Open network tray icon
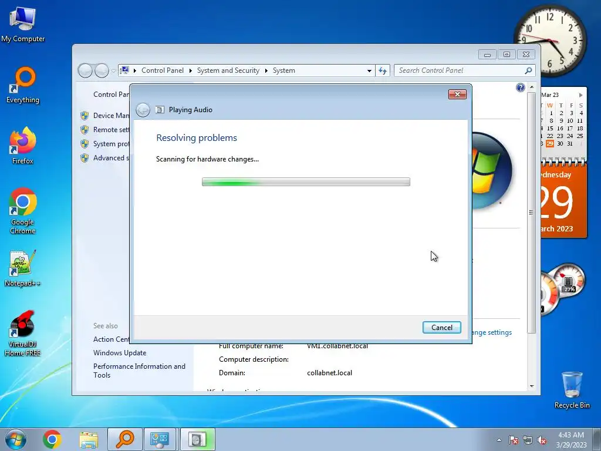 528,440
